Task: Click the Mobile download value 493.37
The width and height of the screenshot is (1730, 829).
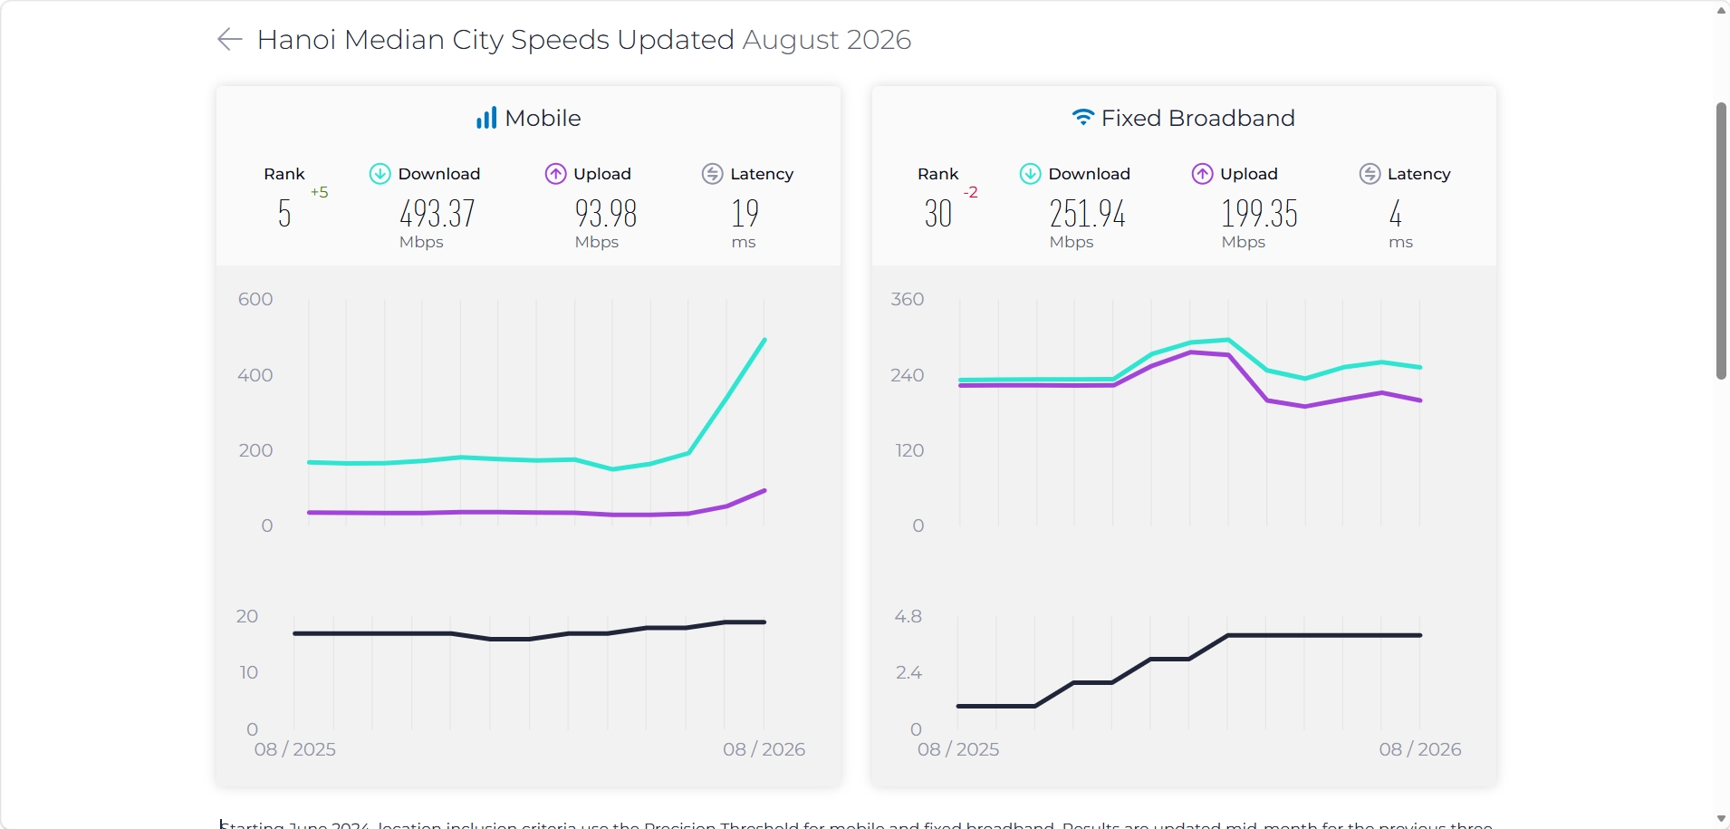Action: tap(437, 214)
